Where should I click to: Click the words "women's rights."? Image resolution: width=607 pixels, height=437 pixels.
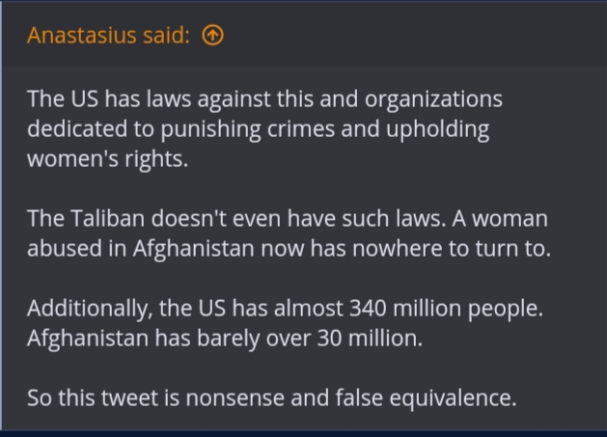tap(107, 158)
